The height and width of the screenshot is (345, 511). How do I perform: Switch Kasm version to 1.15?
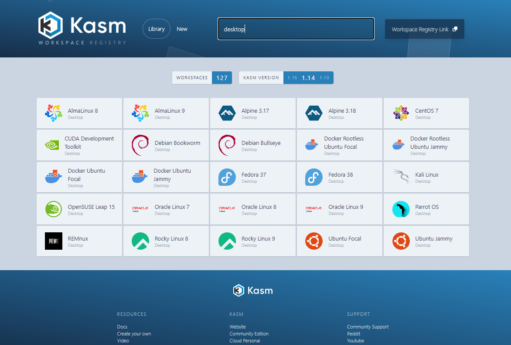pos(292,77)
